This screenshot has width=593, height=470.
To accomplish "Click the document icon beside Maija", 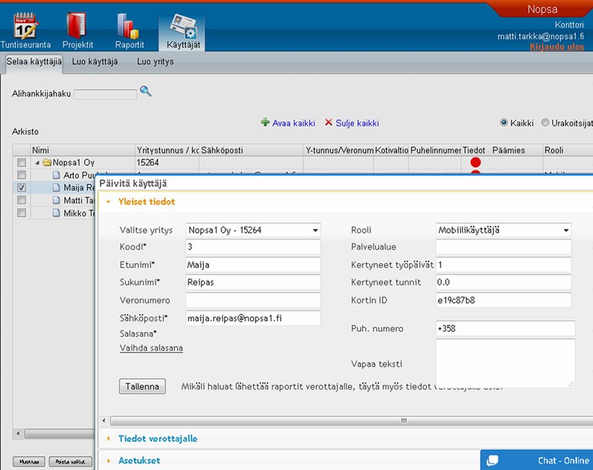I will pyautogui.click(x=56, y=188).
